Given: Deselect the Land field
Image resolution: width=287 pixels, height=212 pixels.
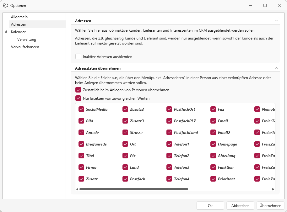Looking at the screenshot, I should (125, 167).
